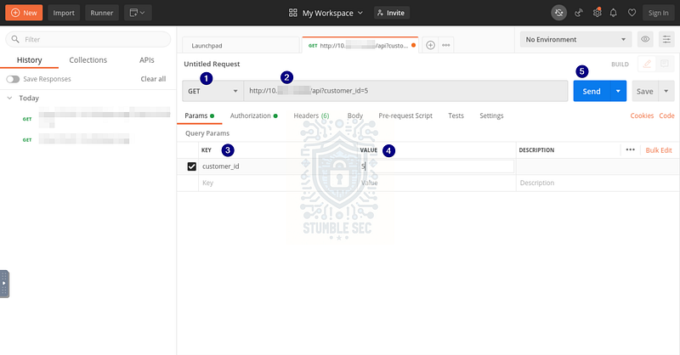
Task: Switch to the APIs sidebar tab
Action: tap(146, 60)
